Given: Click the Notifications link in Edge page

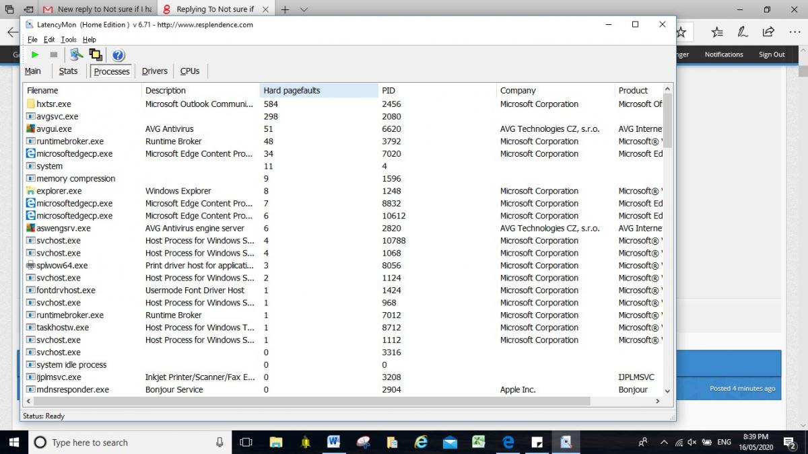Looking at the screenshot, I should [x=724, y=54].
